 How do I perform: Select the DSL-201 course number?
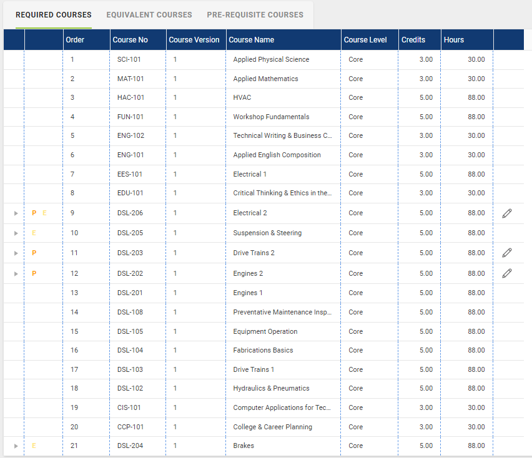pyautogui.click(x=130, y=293)
